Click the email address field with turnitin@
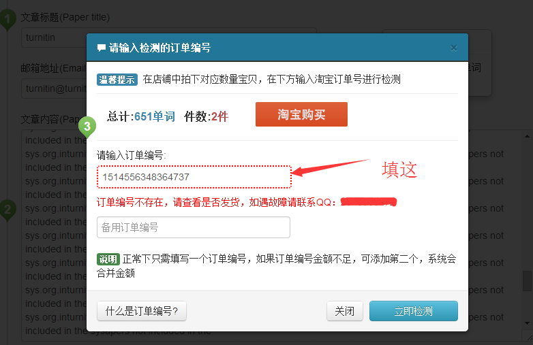The width and height of the screenshot is (533, 345). pyautogui.click(x=55, y=88)
